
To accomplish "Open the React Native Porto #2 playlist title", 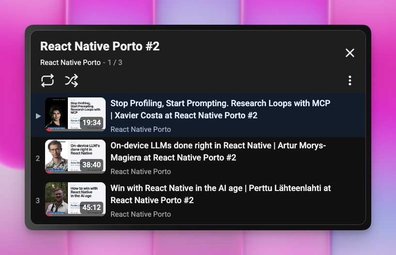I will (x=100, y=46).
